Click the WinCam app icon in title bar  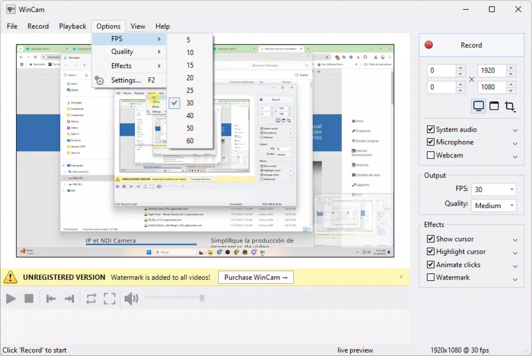coord(11,9)
